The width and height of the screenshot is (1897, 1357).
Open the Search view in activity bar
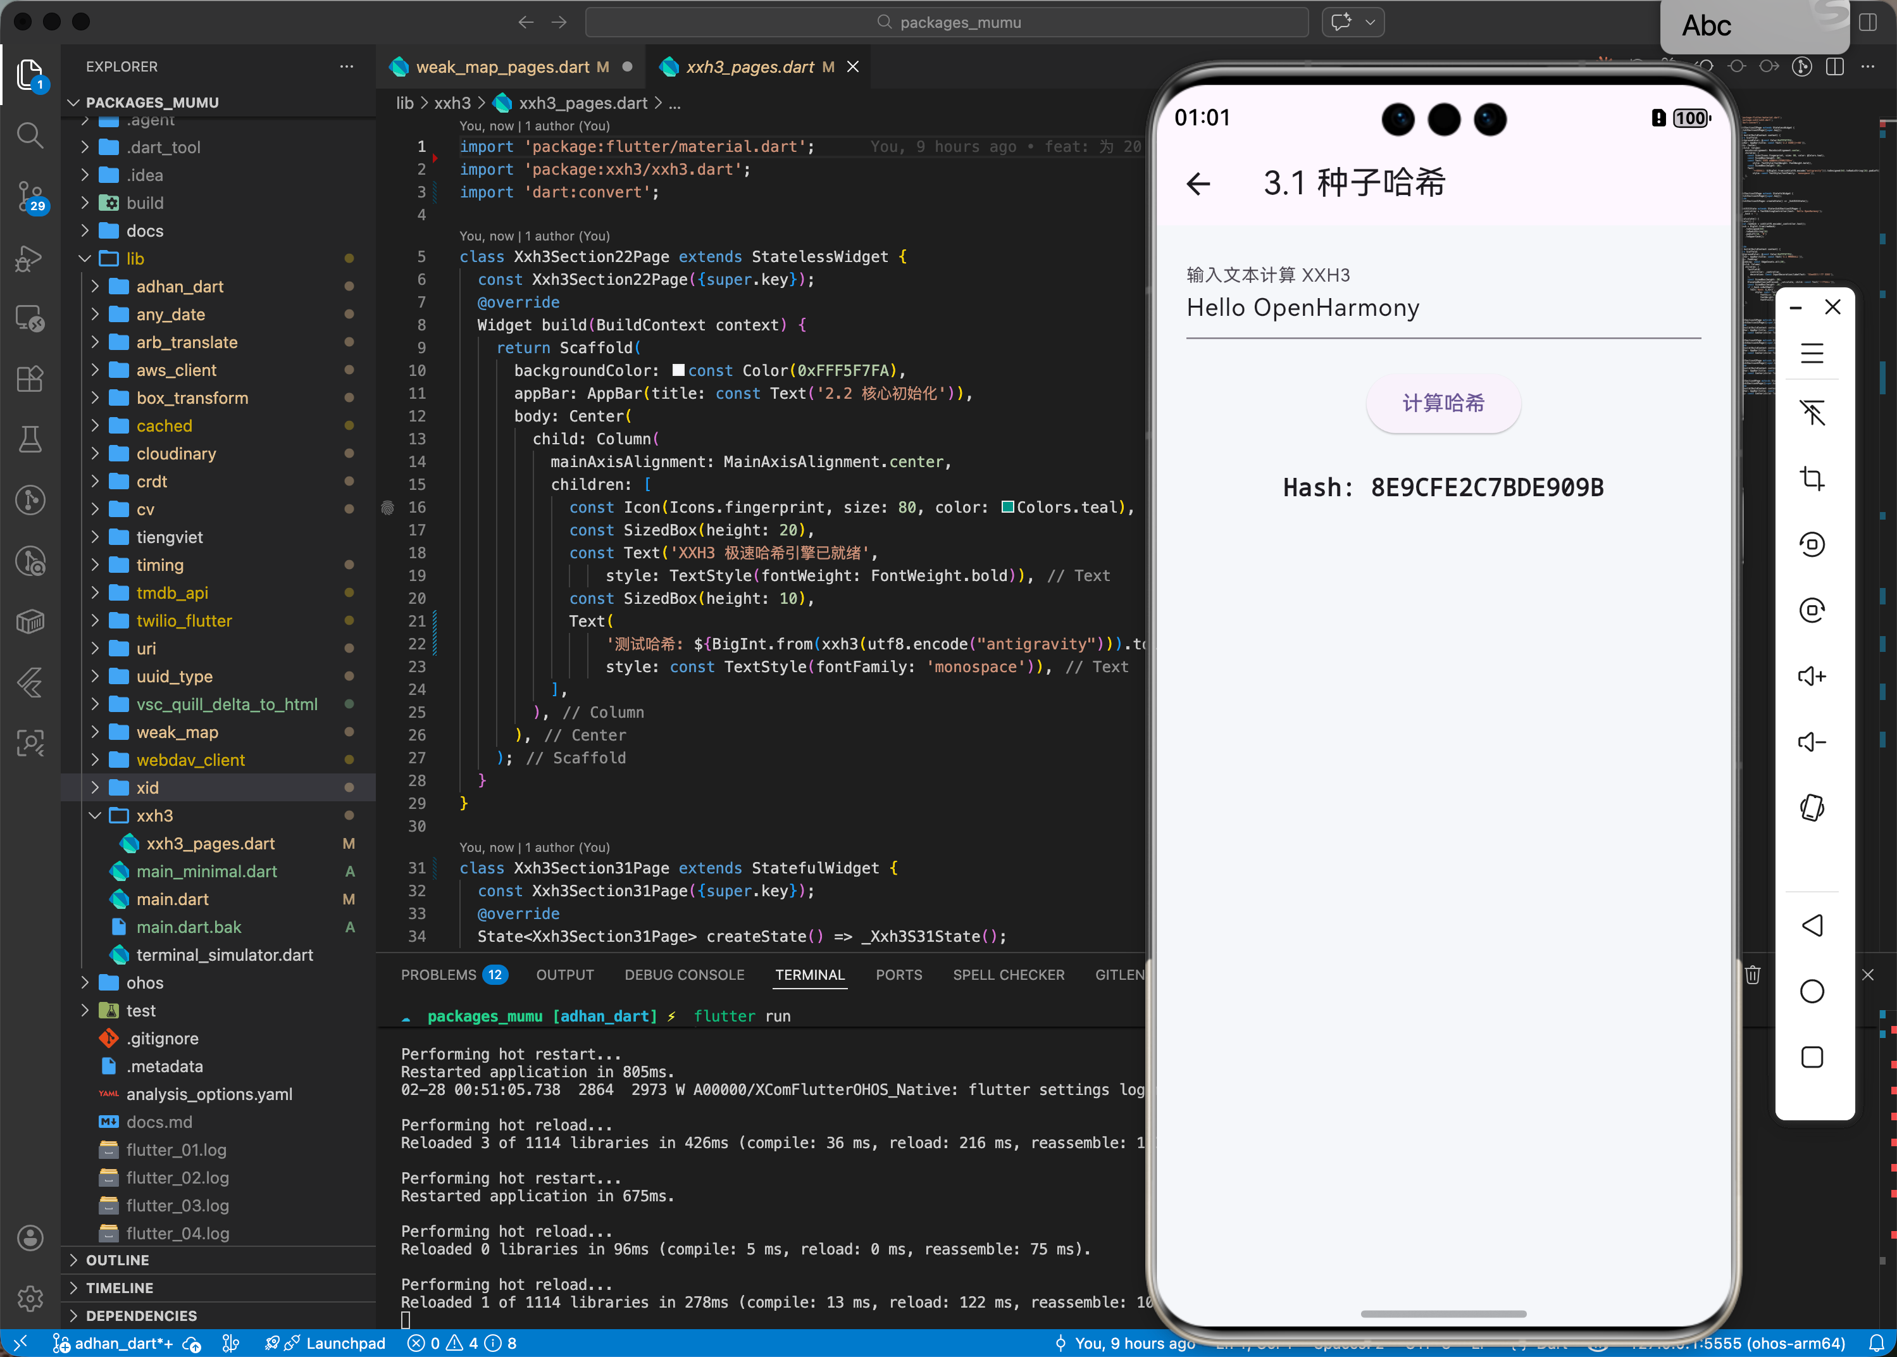(x=30, y=135)
